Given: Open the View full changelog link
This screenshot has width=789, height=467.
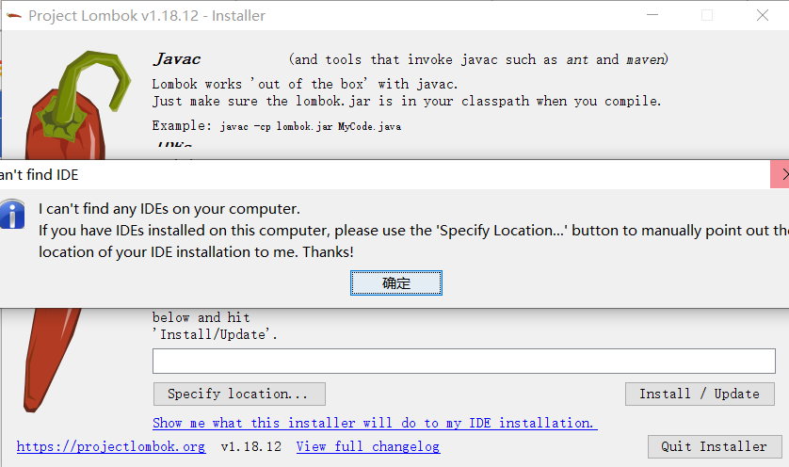Looking at the screenshot, I should coord(368,446).
